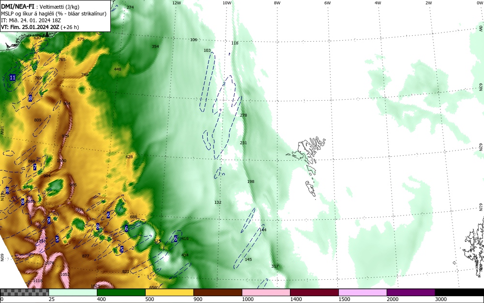The height and width of the screenshot is (303, 484).
Task: Select the 'VT: Fim. 25.01.2024 20Z' line
Action: [40, 27]
